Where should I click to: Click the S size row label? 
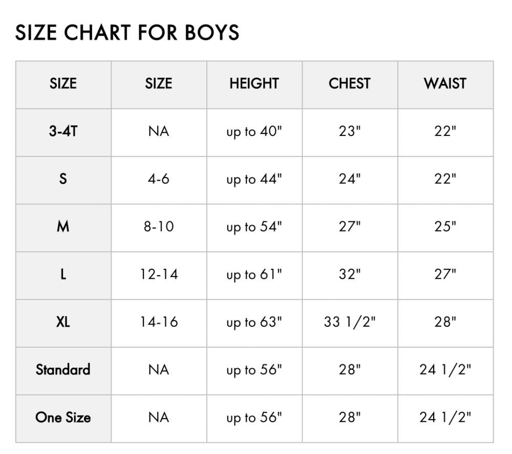click(63, 179)
